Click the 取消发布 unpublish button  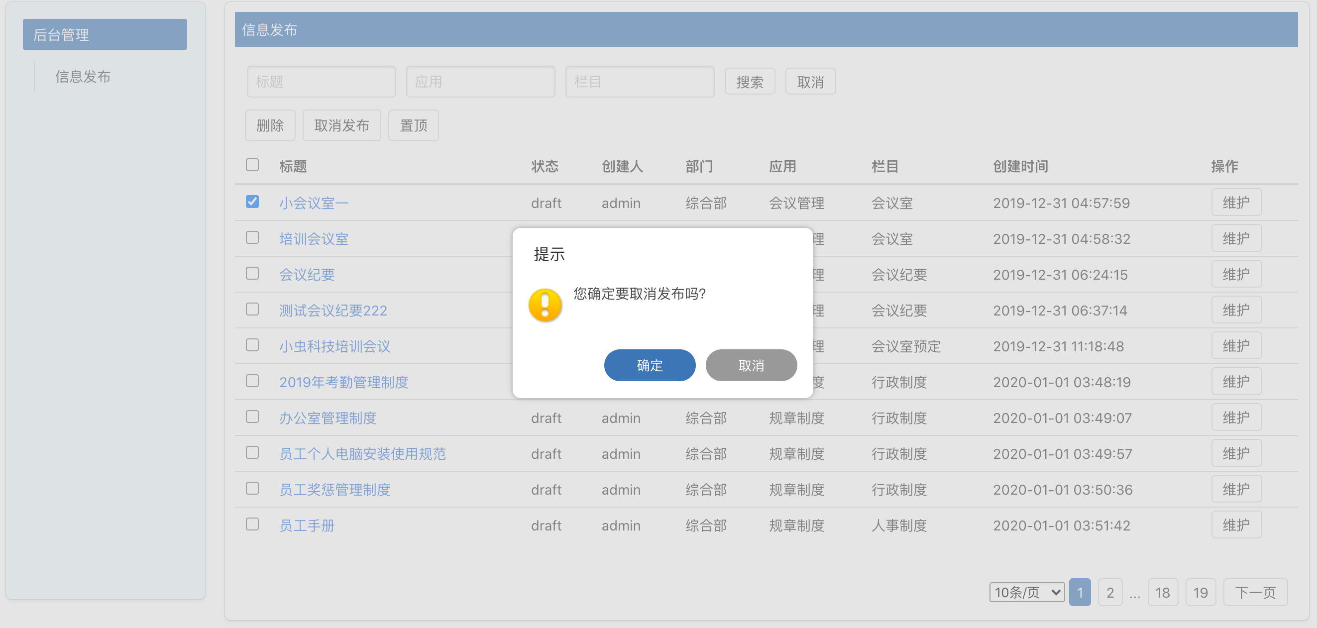(341, 125)
